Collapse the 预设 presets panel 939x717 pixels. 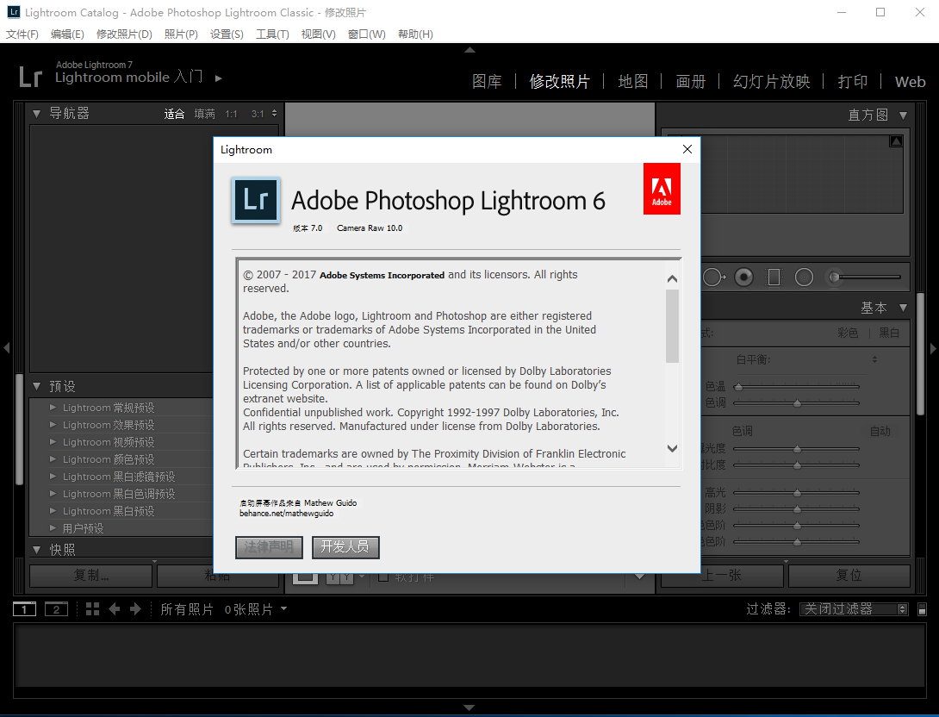pos(36,386)
